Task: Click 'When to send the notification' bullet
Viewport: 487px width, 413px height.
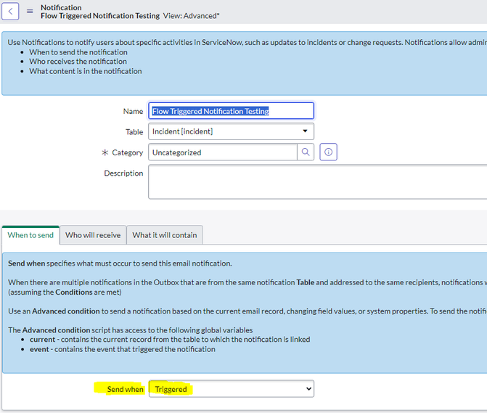Action: (78, 52)
